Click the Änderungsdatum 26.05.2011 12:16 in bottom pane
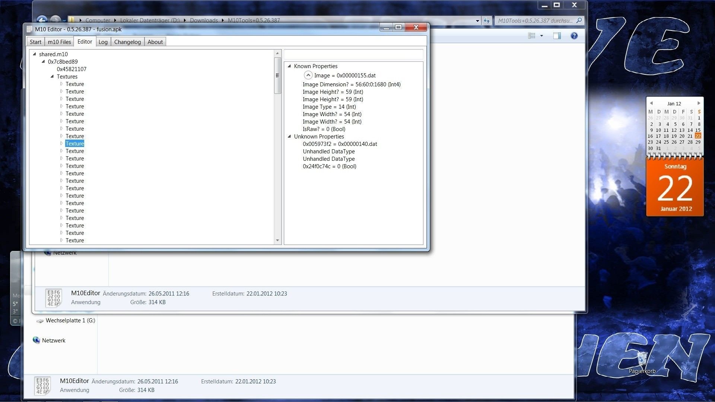 (x=135, y=382)
